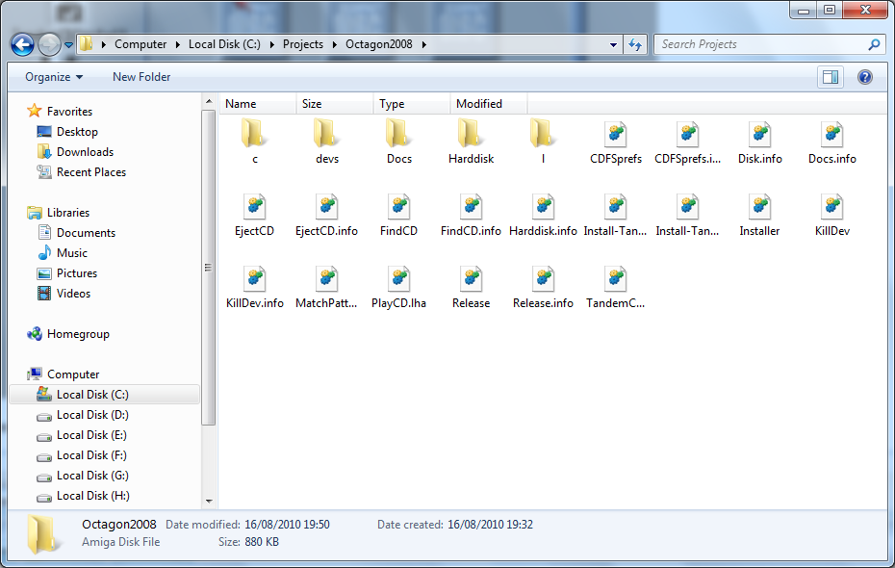The height and width of the screenshot is (568, 895).
Task: Select the PlayCD.lha file
Action: [x=398, y=279]
